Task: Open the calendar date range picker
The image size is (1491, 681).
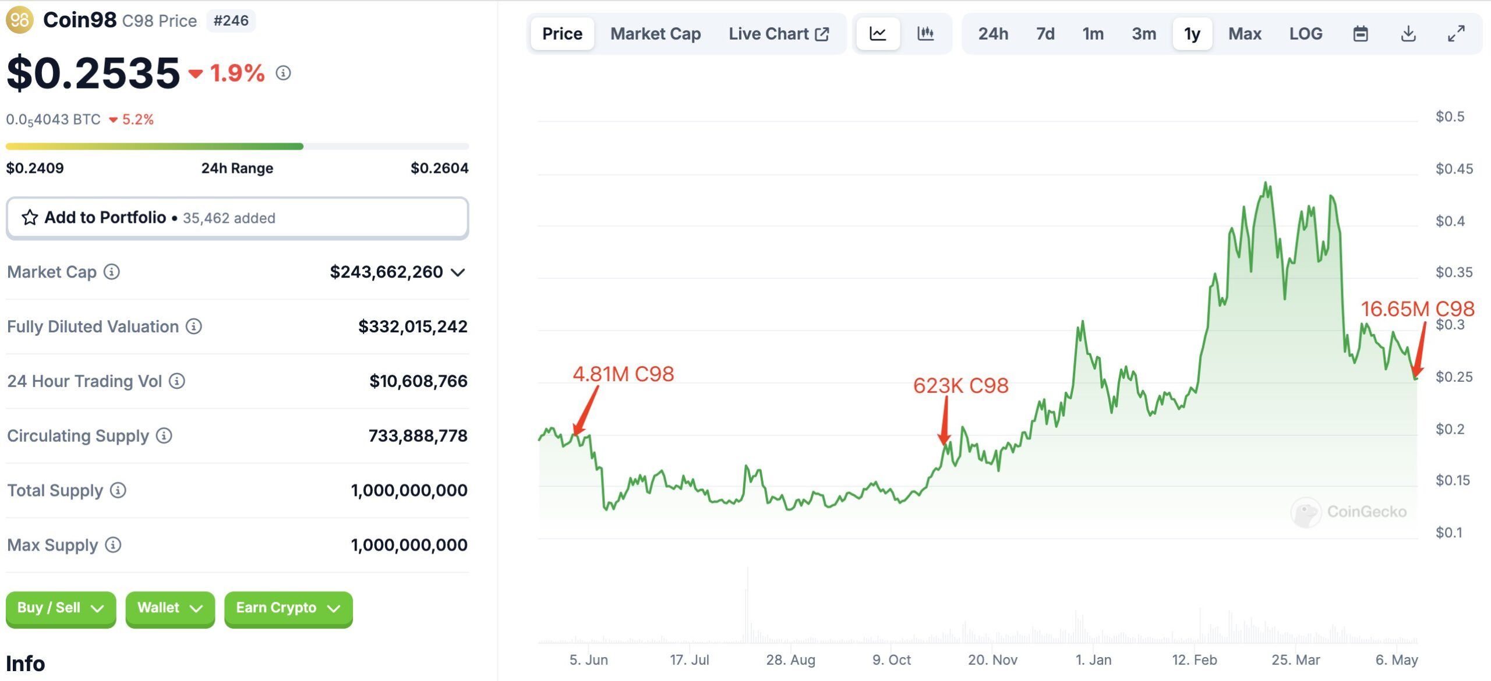Action: point(1361,34)
